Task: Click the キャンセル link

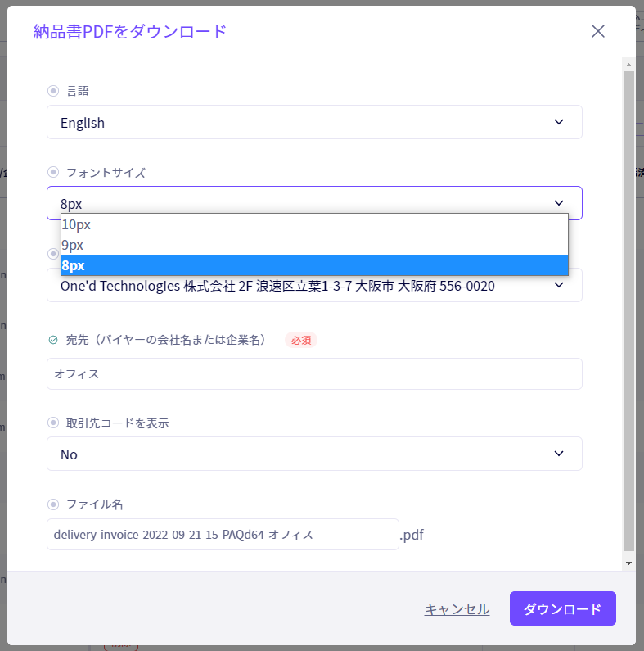Action: tap(457, 609)
